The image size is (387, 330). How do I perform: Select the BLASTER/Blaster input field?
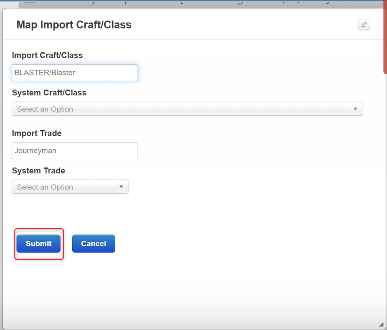coord(75,73)
